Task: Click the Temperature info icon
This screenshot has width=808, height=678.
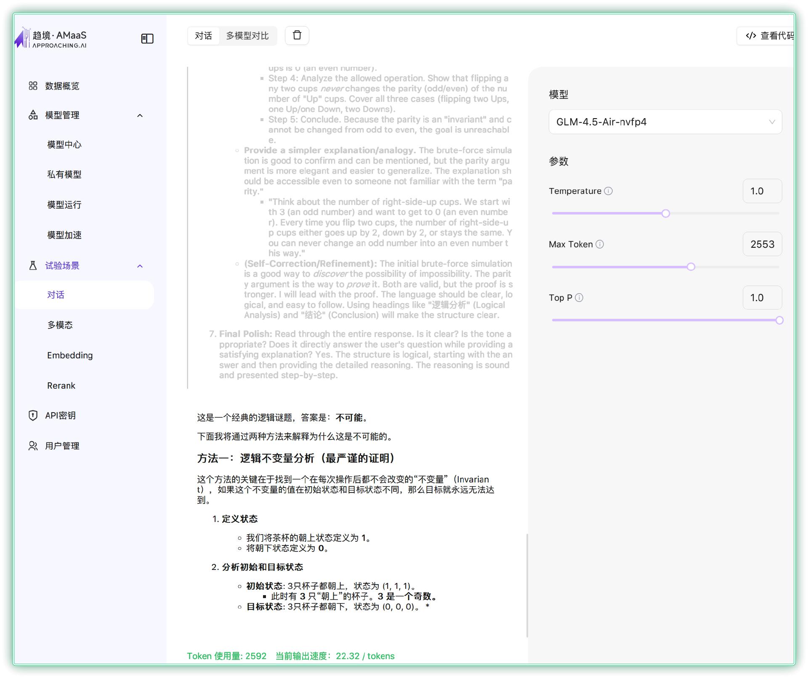Action: point(609,191)
